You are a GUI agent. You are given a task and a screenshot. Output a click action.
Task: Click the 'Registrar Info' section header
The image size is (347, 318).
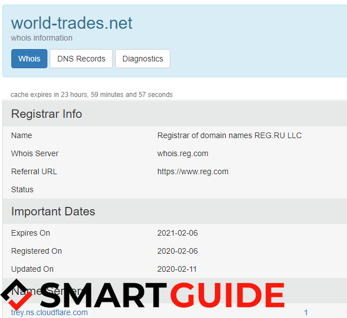pyautogui.click(x=46, y=114)
